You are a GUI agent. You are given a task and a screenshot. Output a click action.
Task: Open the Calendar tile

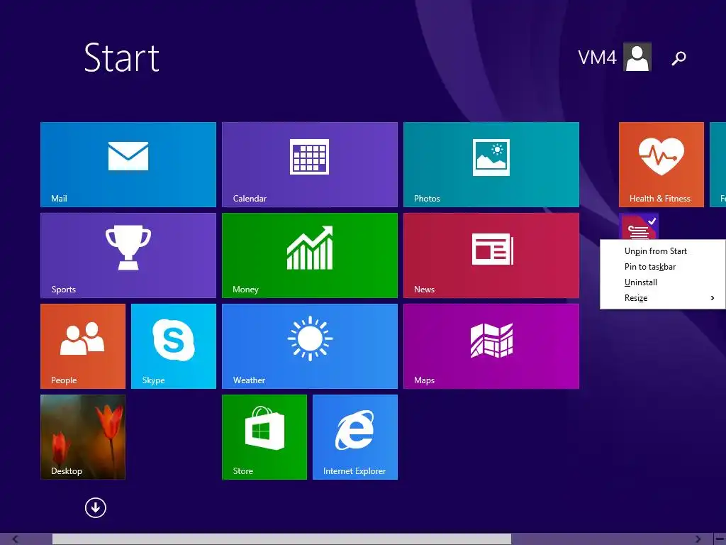(x=310, y=165)
